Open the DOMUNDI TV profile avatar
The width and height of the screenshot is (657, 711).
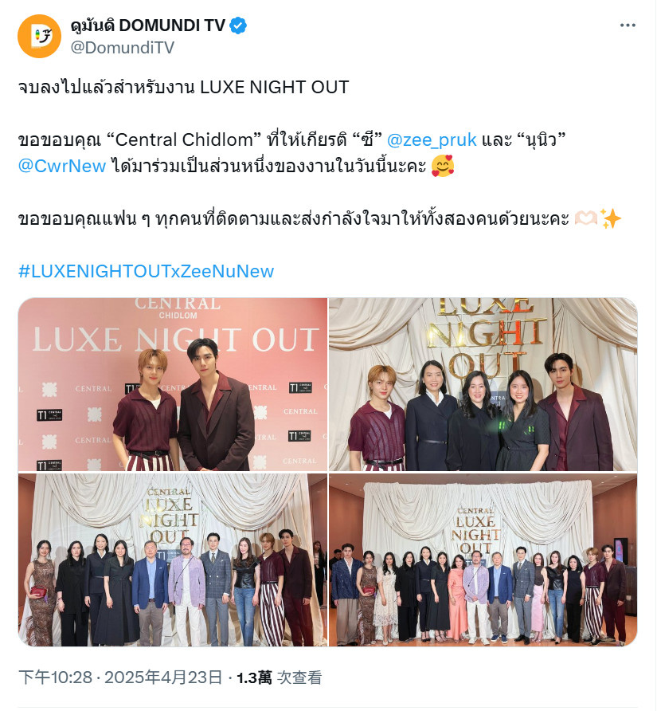pos(40,37)
